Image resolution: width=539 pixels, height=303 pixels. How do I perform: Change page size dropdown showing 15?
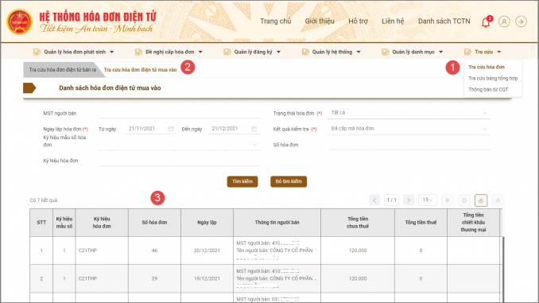pyautogui.click(x=427, y=200)
